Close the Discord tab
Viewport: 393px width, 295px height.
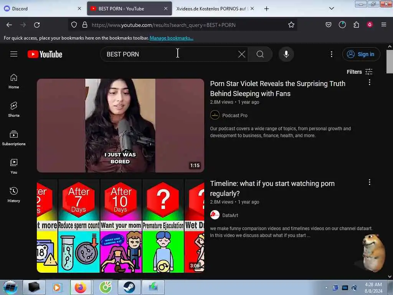(x=79, y=8)
